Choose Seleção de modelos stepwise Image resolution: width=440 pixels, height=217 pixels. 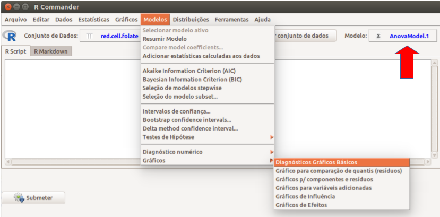point(208,88)
